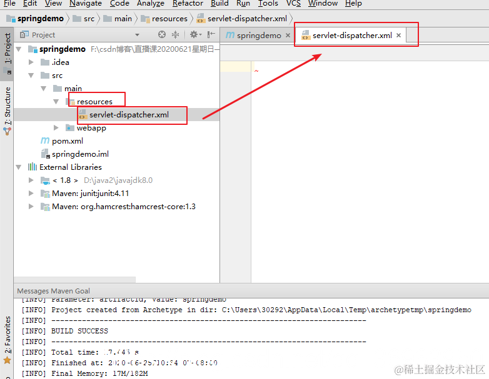
Task: Click src breadcrumb in navigation bar
Action: [84, 19]
